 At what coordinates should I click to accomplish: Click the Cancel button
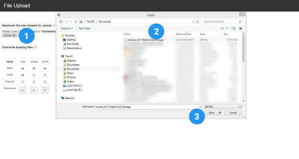coord(233,113)
